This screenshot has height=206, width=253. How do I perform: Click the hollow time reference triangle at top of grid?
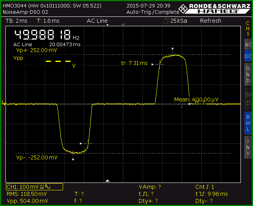123,25
